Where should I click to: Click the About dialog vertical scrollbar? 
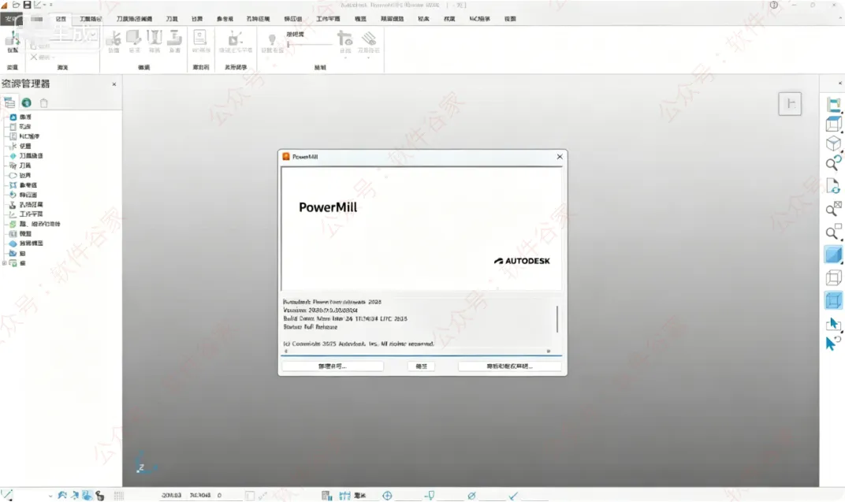[x=557, y=319]
